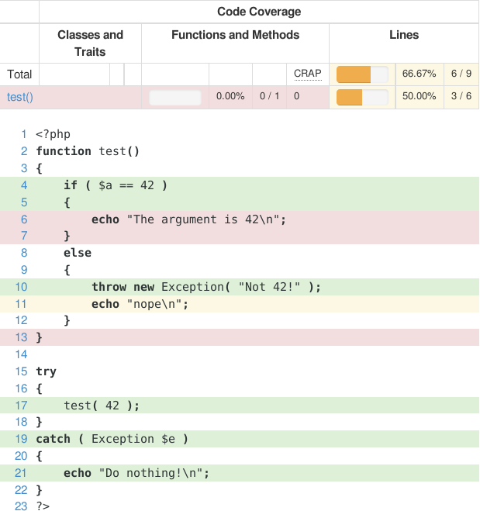The height and width of the screenshot is (511, 480).
Task: Click the 66.67% total lines percentage
Action: [x=419, y=74]
